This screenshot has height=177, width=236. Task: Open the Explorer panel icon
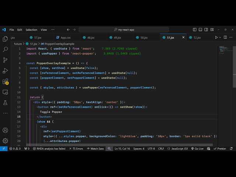pos(5,39)
